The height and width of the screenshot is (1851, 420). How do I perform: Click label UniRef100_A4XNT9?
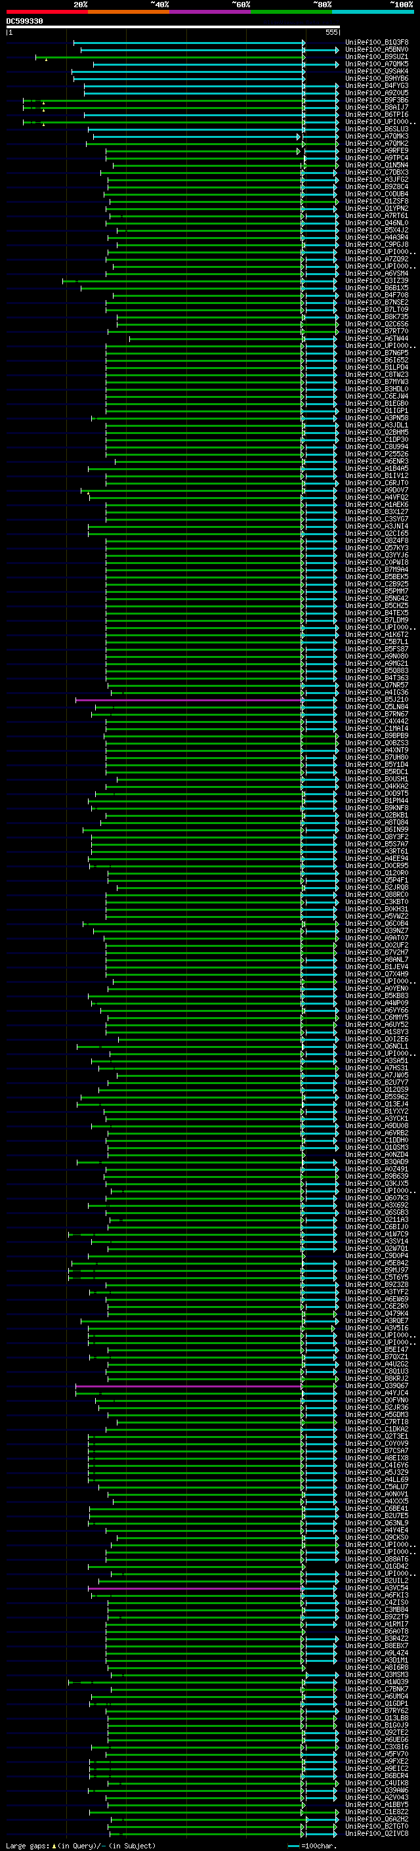click(x=376, y=750)
